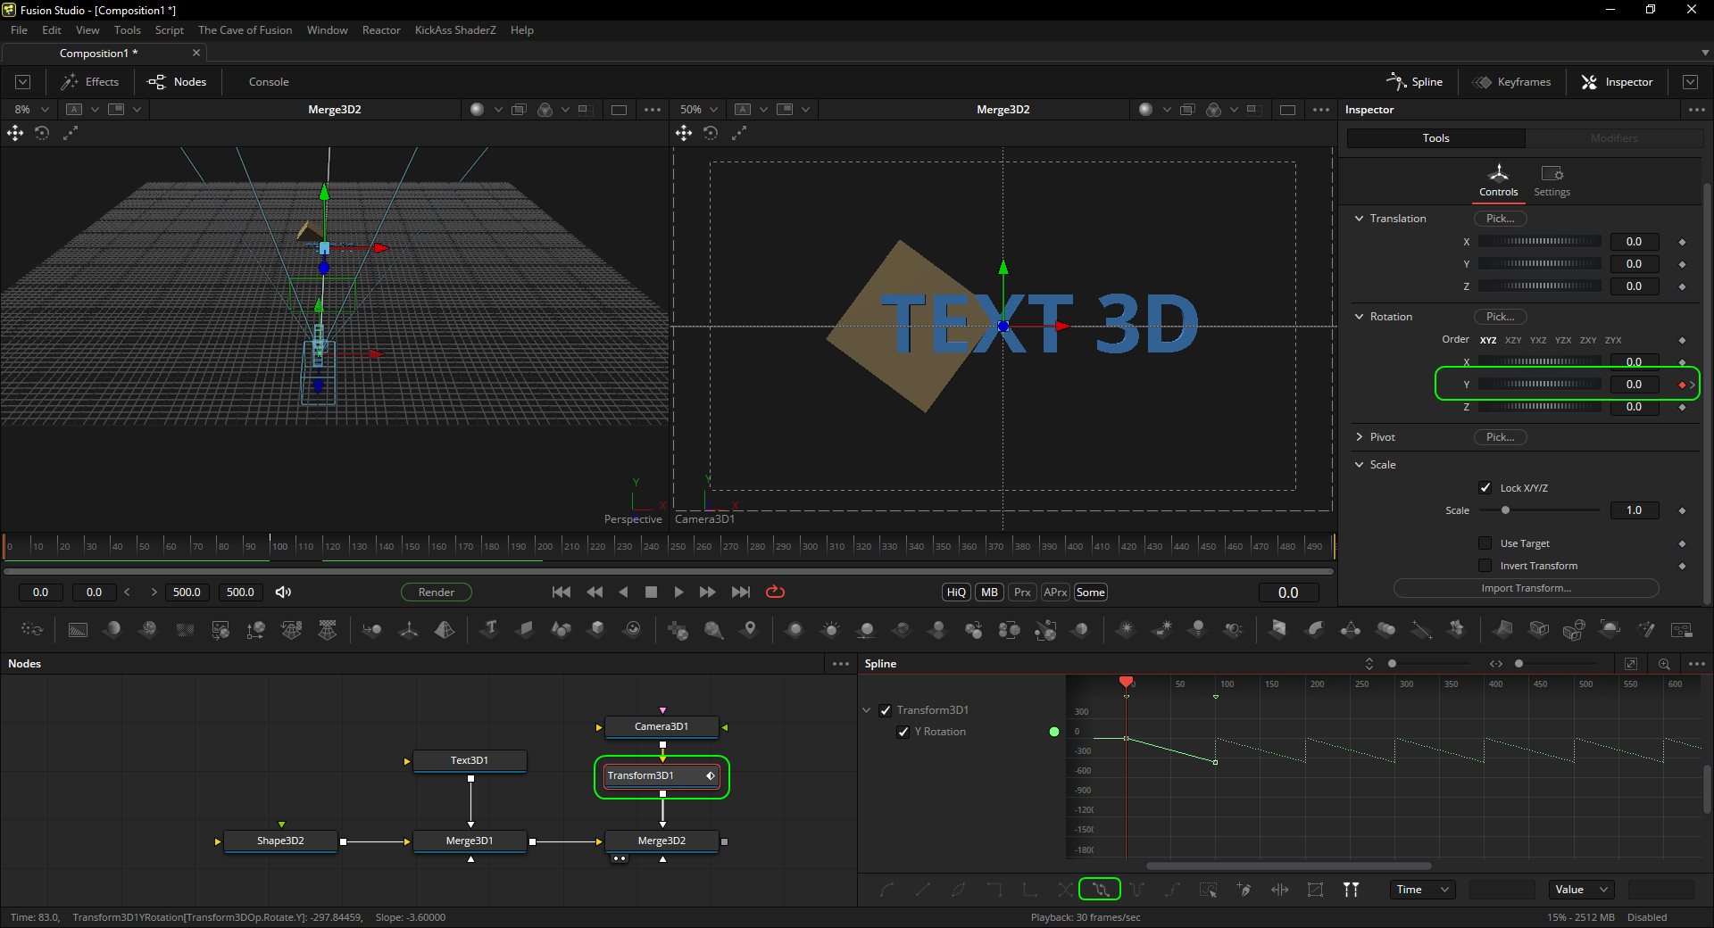Add a Locator 3D pin tool
This screenshot has height=928, width=1714.
point(750,629)
